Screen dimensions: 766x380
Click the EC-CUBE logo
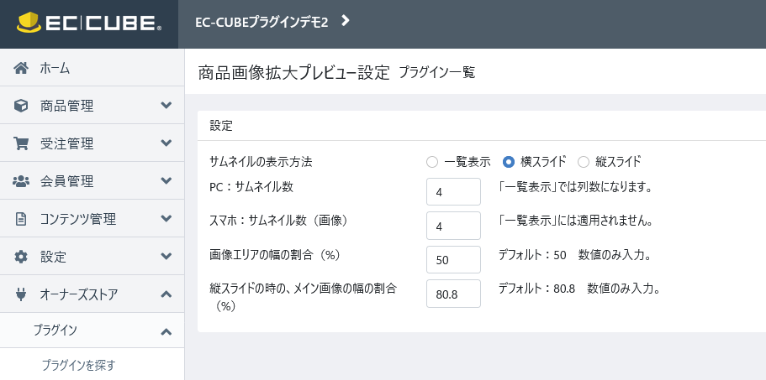click(x=89, y=23)
